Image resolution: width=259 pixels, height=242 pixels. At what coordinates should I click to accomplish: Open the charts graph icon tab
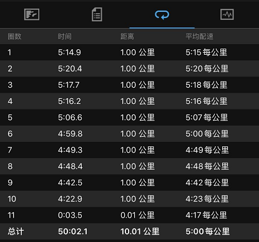[227, 14]
